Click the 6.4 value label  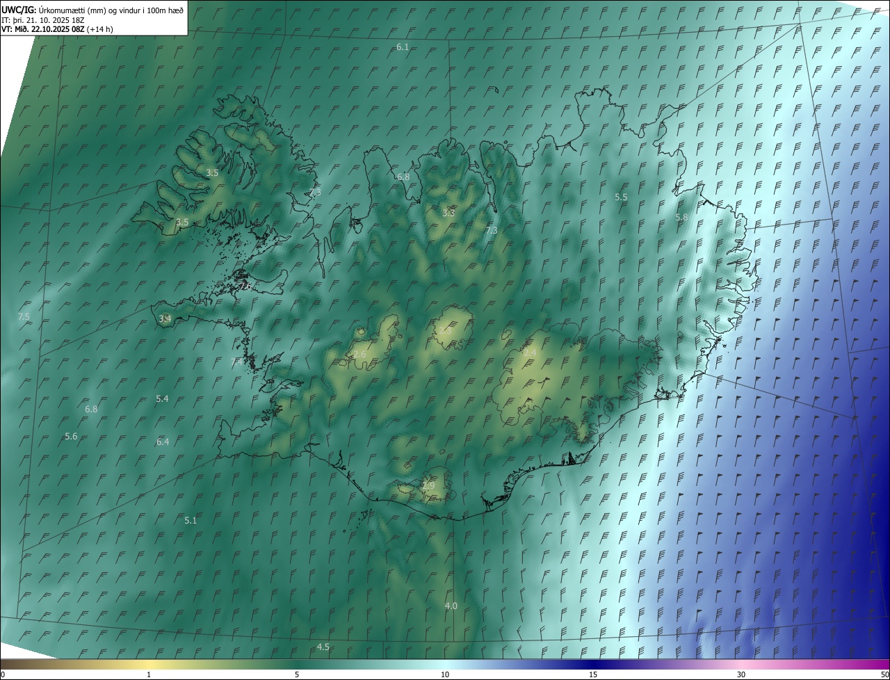pyautogui.click(x=163, y=442)
